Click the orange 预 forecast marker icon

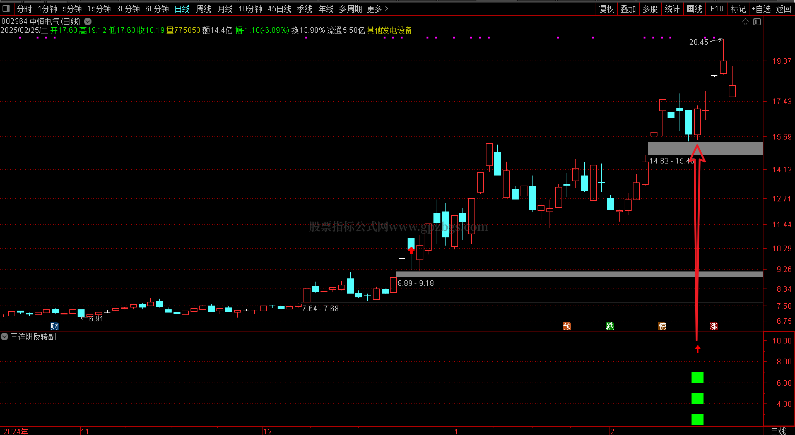pos(567,326)
